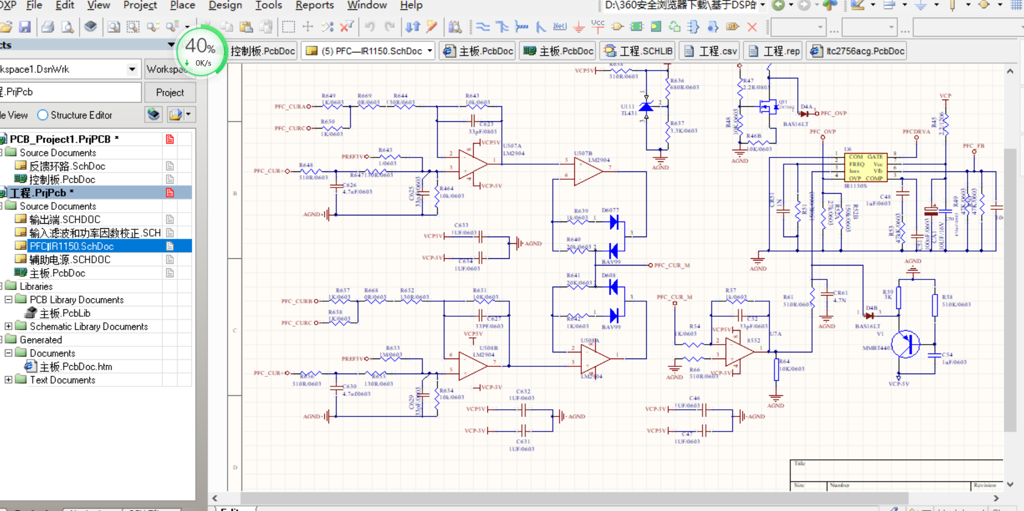Select 输出端.SCHDOC in project tree

coord(65,219)
